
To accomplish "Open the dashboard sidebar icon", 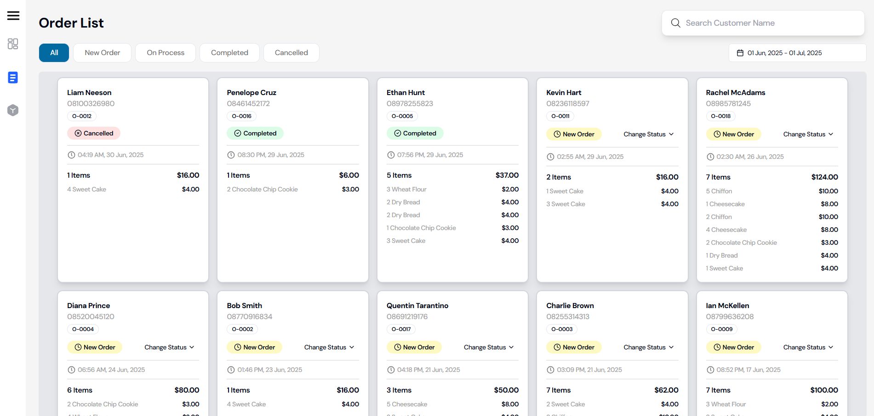I will point(13,44).
